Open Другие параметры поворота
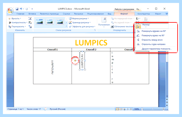The height and width of the screenshot is (117, 182). [156, 49]
